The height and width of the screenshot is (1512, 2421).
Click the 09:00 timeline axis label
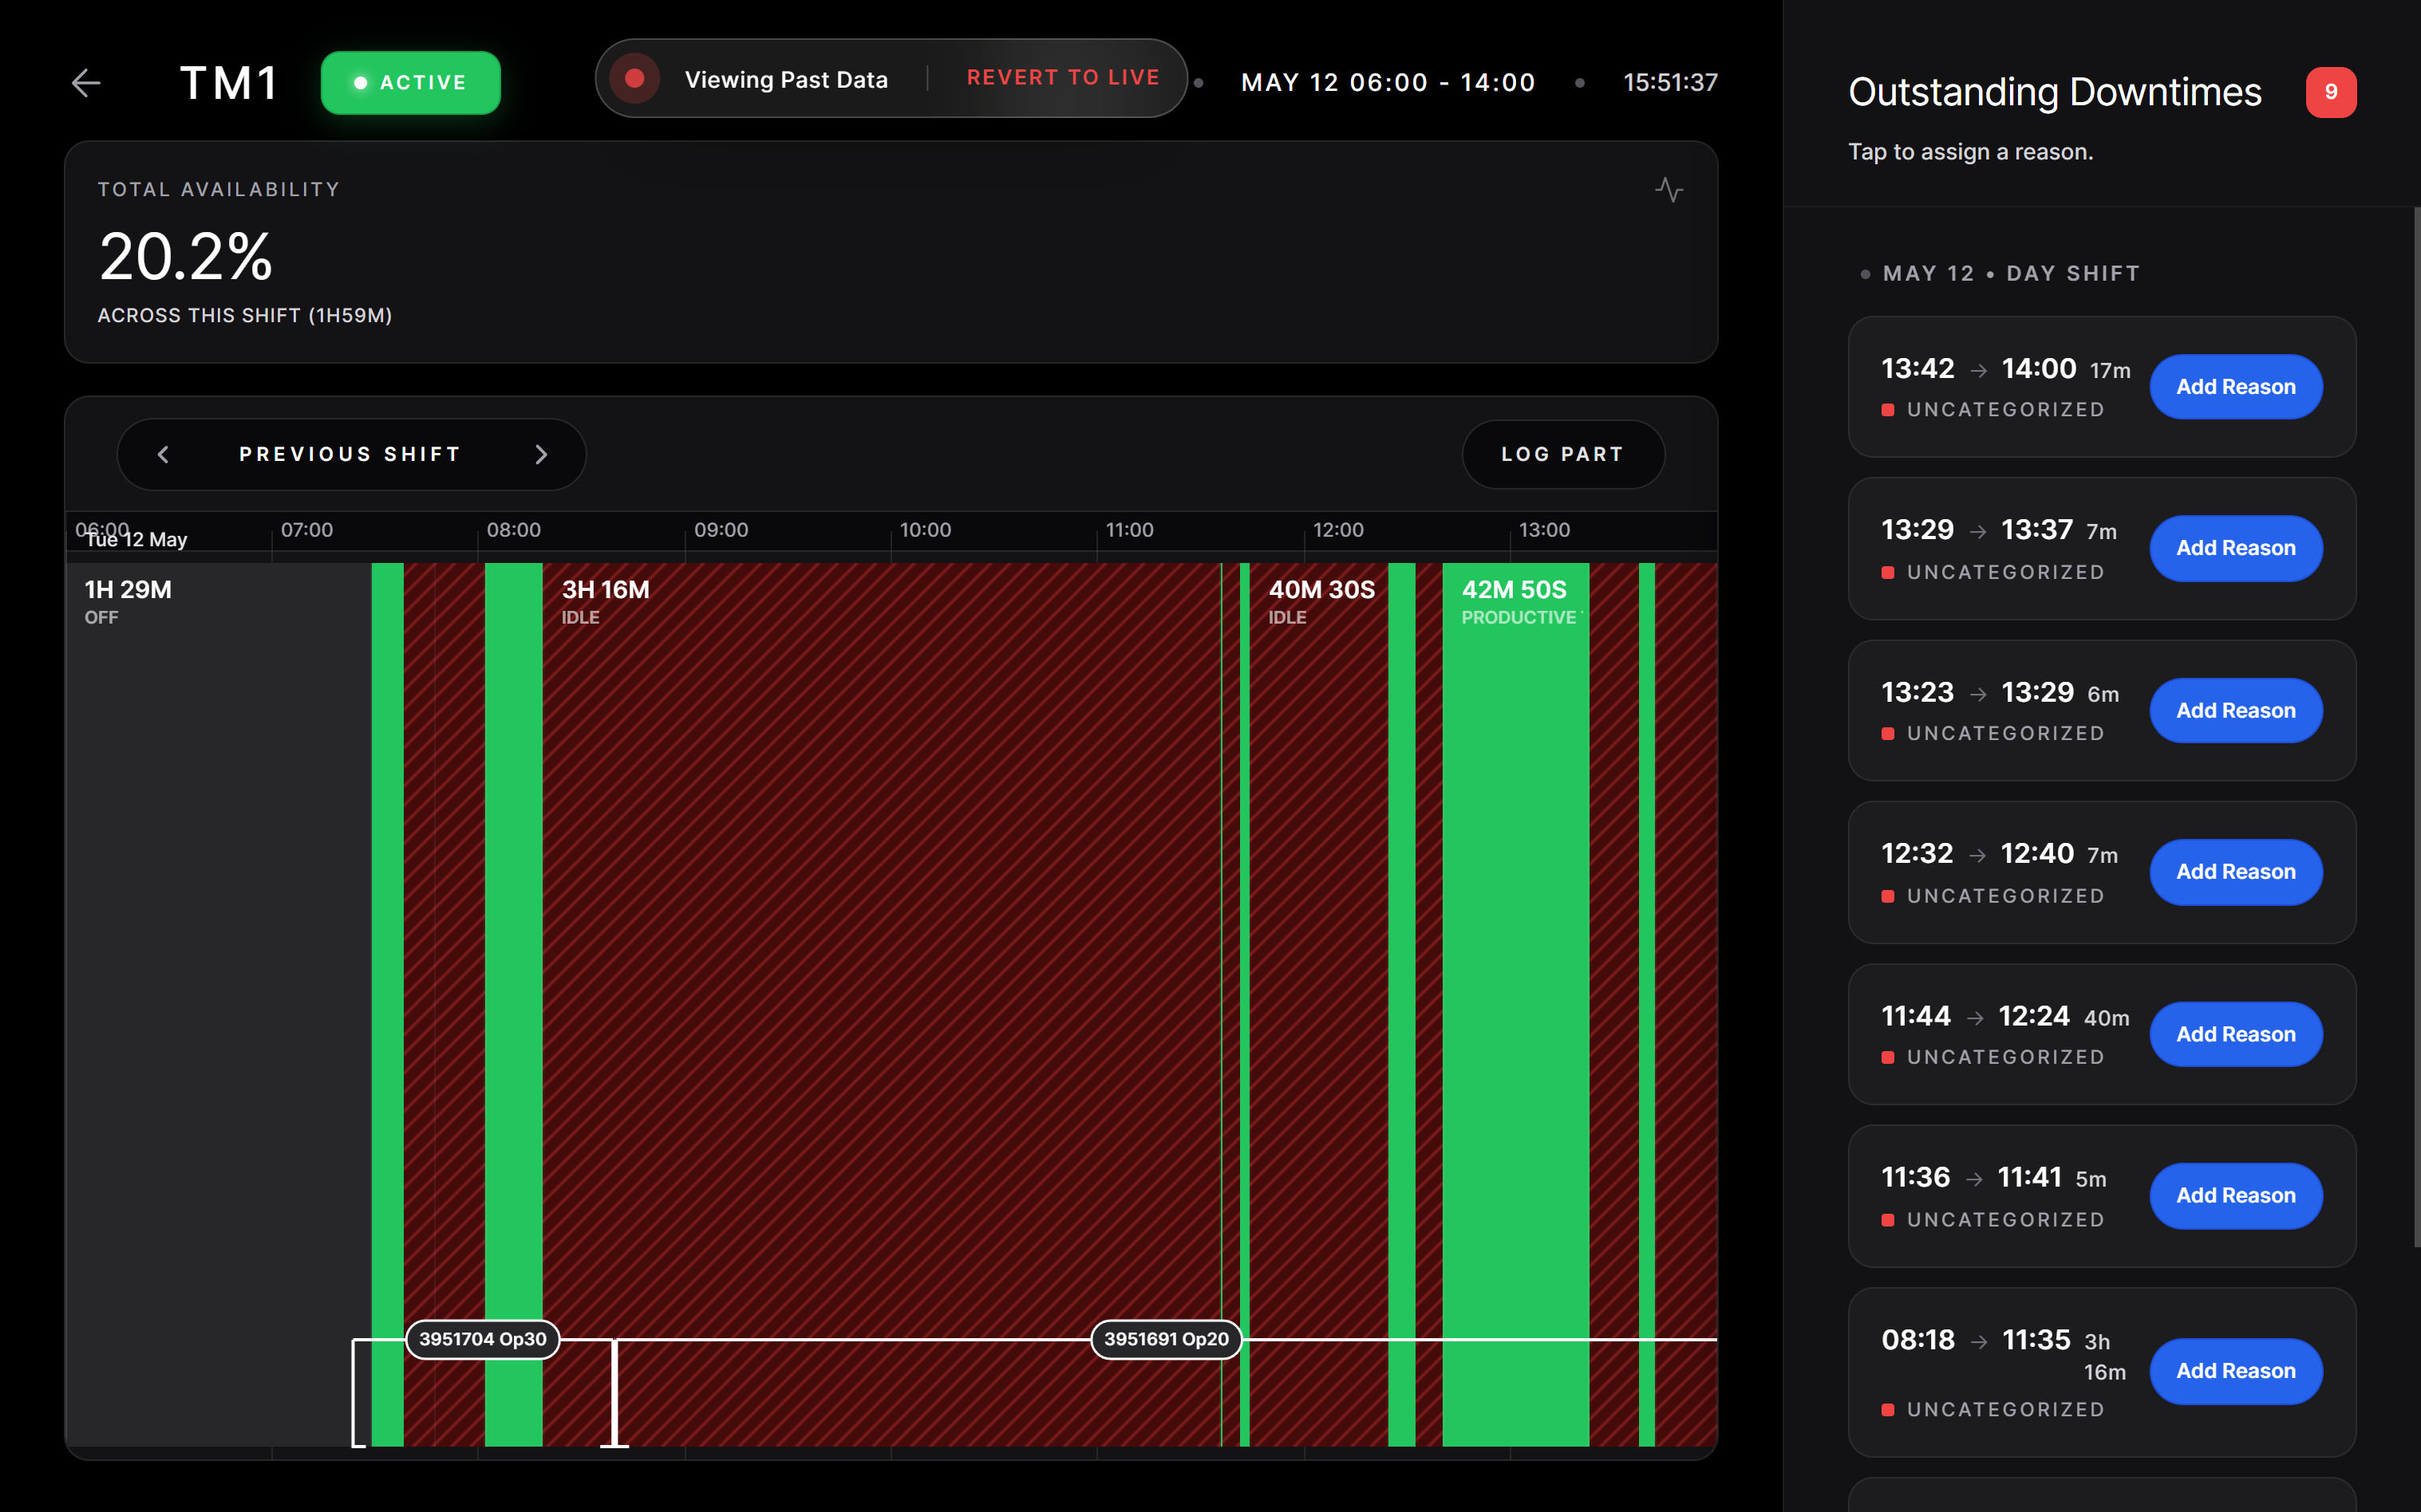click(x=721, y=530)
